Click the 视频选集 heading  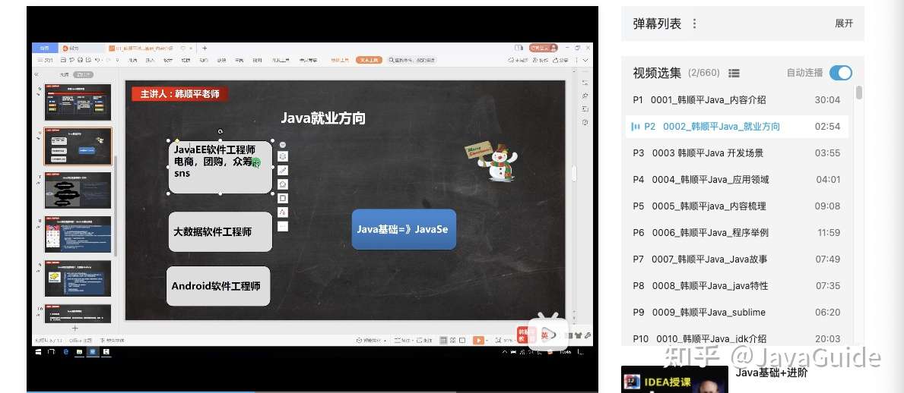pos(657,73)
